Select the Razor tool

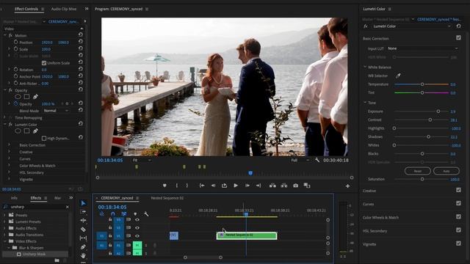coord(83,230)
